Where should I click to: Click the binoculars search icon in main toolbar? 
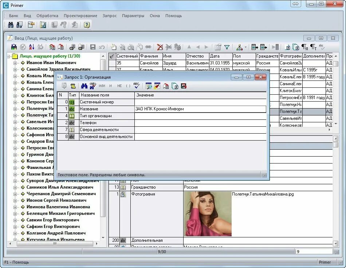pos(11,25)
